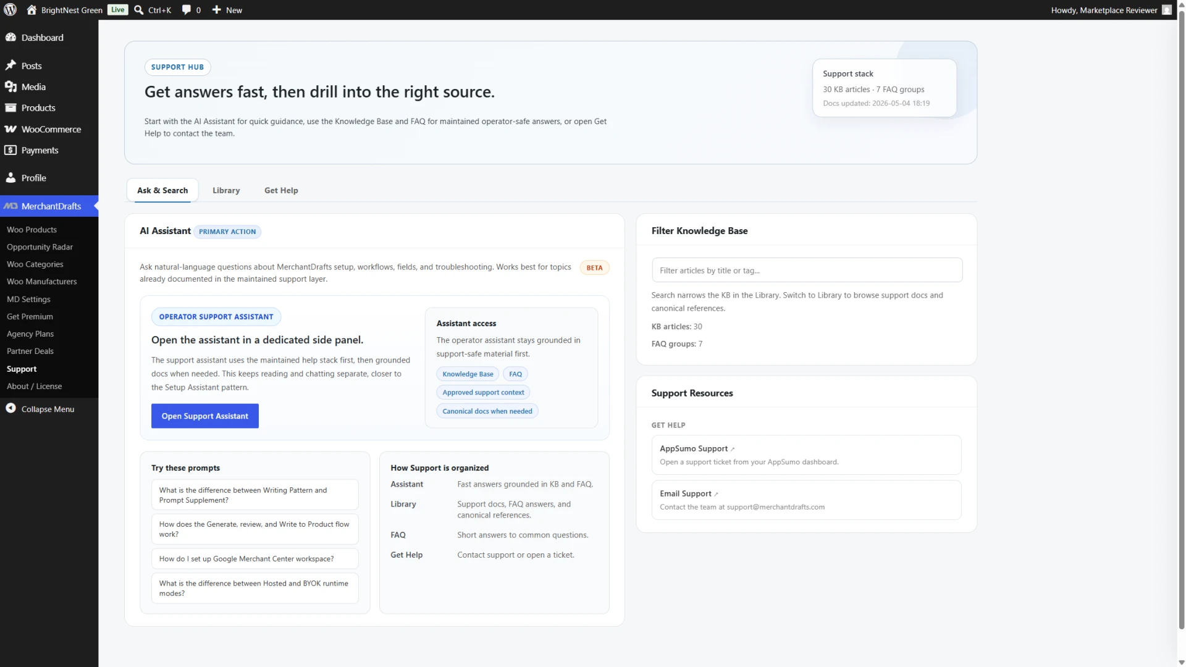The height and width of the screenshot is (667, 1186).
Task: Open MD Settings submenu item
Action: (x=28, y=299)
